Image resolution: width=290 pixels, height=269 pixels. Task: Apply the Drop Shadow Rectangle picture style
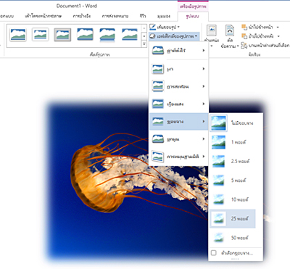[85, 34]
